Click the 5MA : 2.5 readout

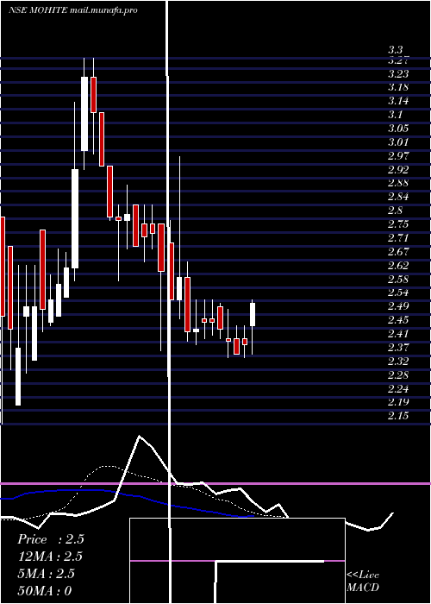(x=47, y=574)
